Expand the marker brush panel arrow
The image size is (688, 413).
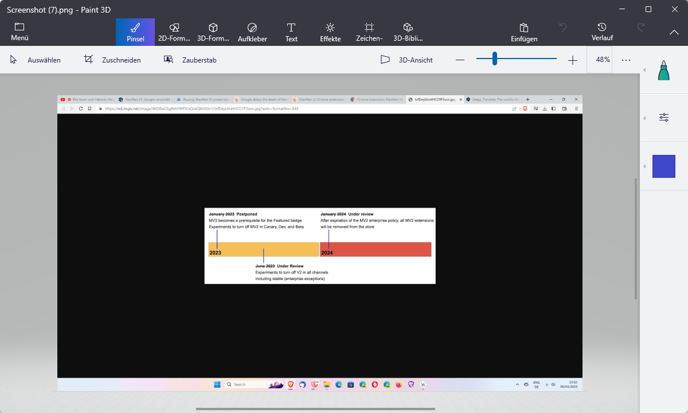click(x=645, y=70)
